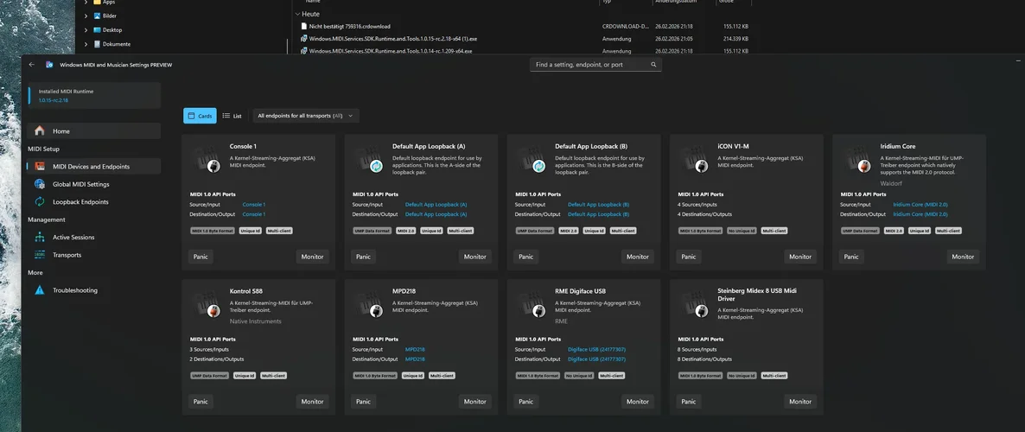
Task: Click the search magnifier icon
Action: (653, 65)
